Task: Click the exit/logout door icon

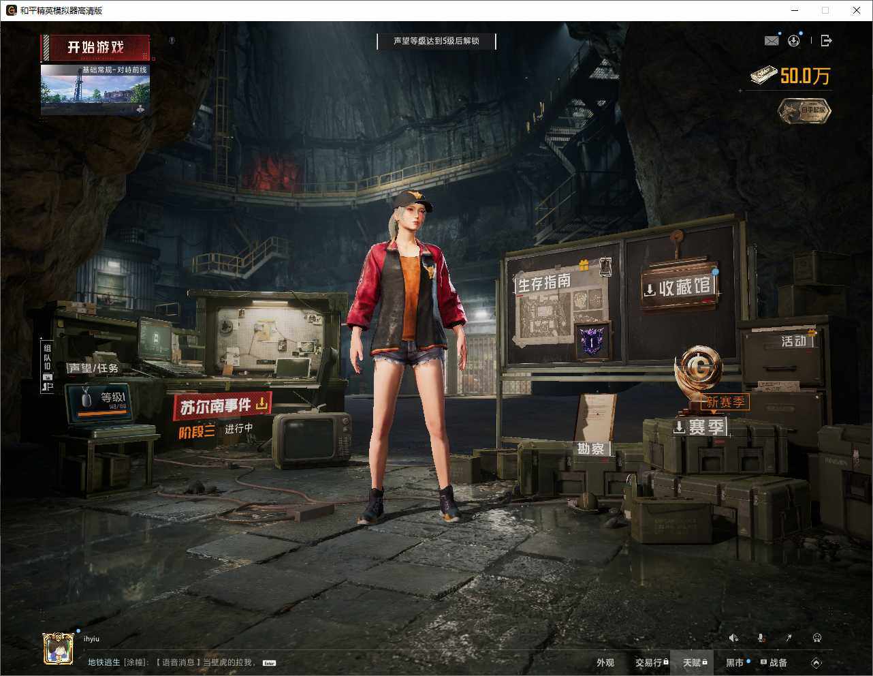Action: (826, 41)
